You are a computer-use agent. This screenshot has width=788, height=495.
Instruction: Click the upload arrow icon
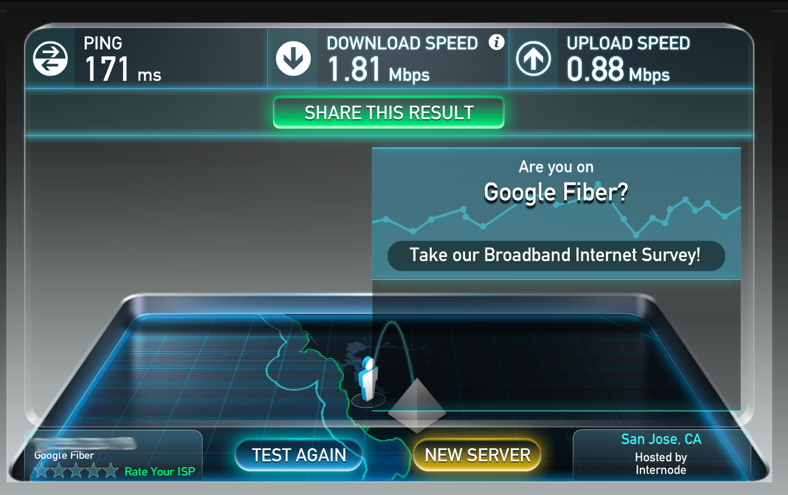[533, 58]
